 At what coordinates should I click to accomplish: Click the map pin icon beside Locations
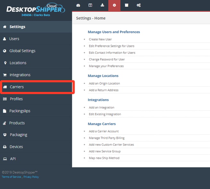pos(5,63)
